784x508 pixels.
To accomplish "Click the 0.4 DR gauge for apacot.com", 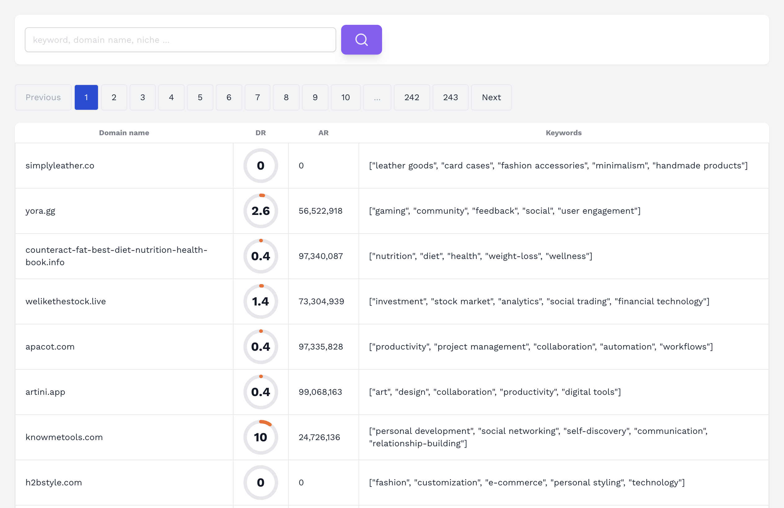I will [x=261, y=346].
